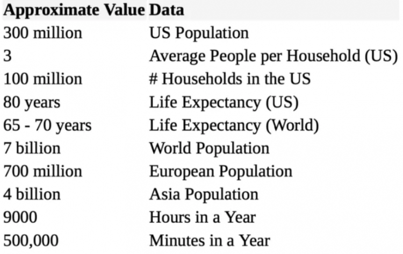Click the "US Population" cell
The width and height of the screenshot is (403, 254).
pyautogui.click(x=199, y=33)
